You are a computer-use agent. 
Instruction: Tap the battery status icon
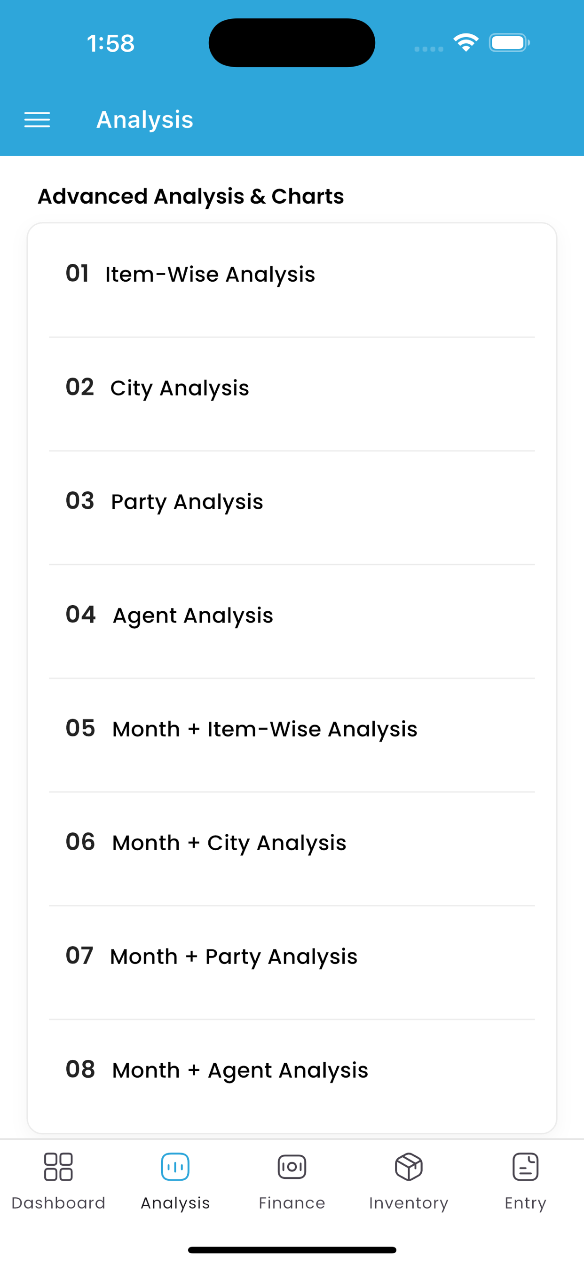click(x=509, y=43)
